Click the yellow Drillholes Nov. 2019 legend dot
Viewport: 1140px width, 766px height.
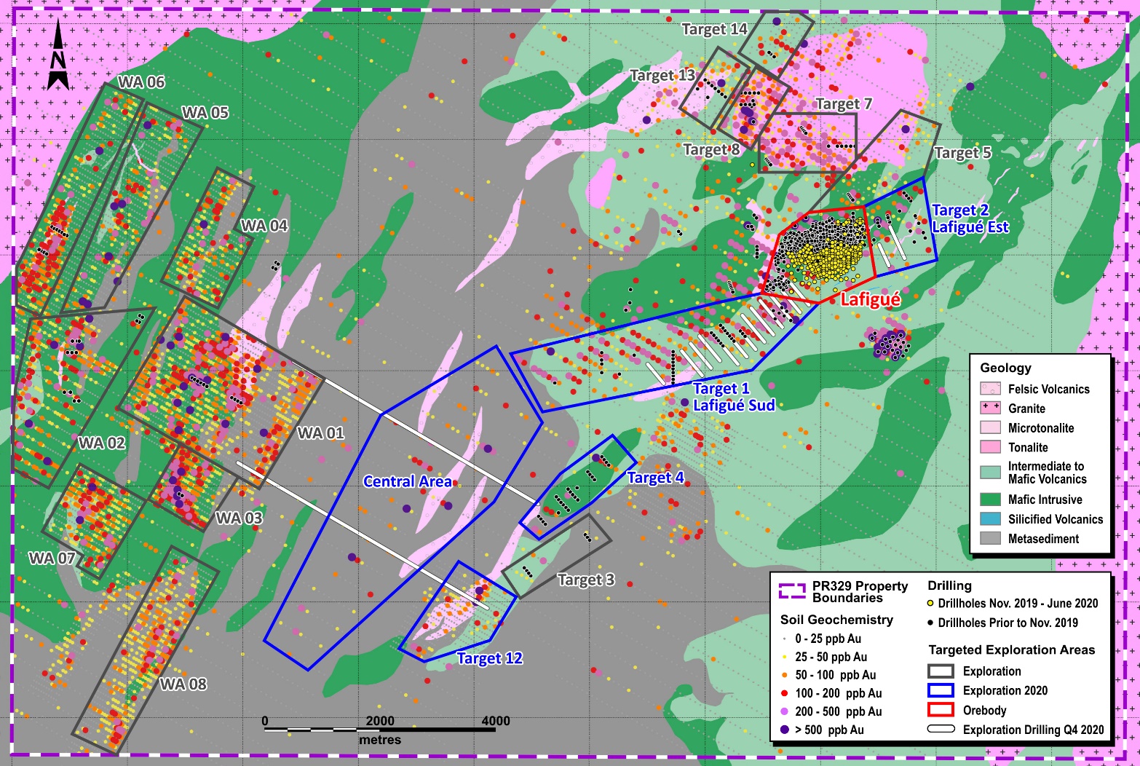point(930,603)
